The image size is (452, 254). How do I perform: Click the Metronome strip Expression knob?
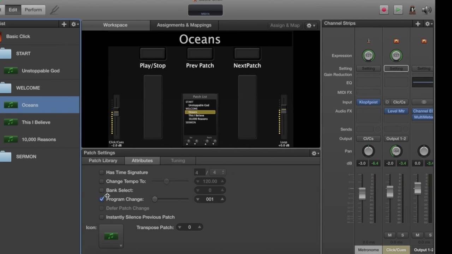(x=368, y=55)
